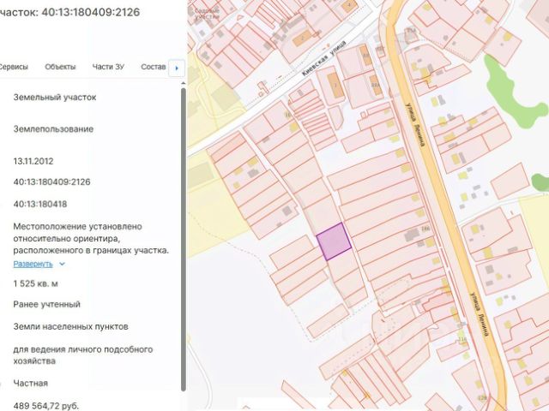Click the date 13.11.2012
This screenshot has height=411, width=549.
(x=33, y=161)
